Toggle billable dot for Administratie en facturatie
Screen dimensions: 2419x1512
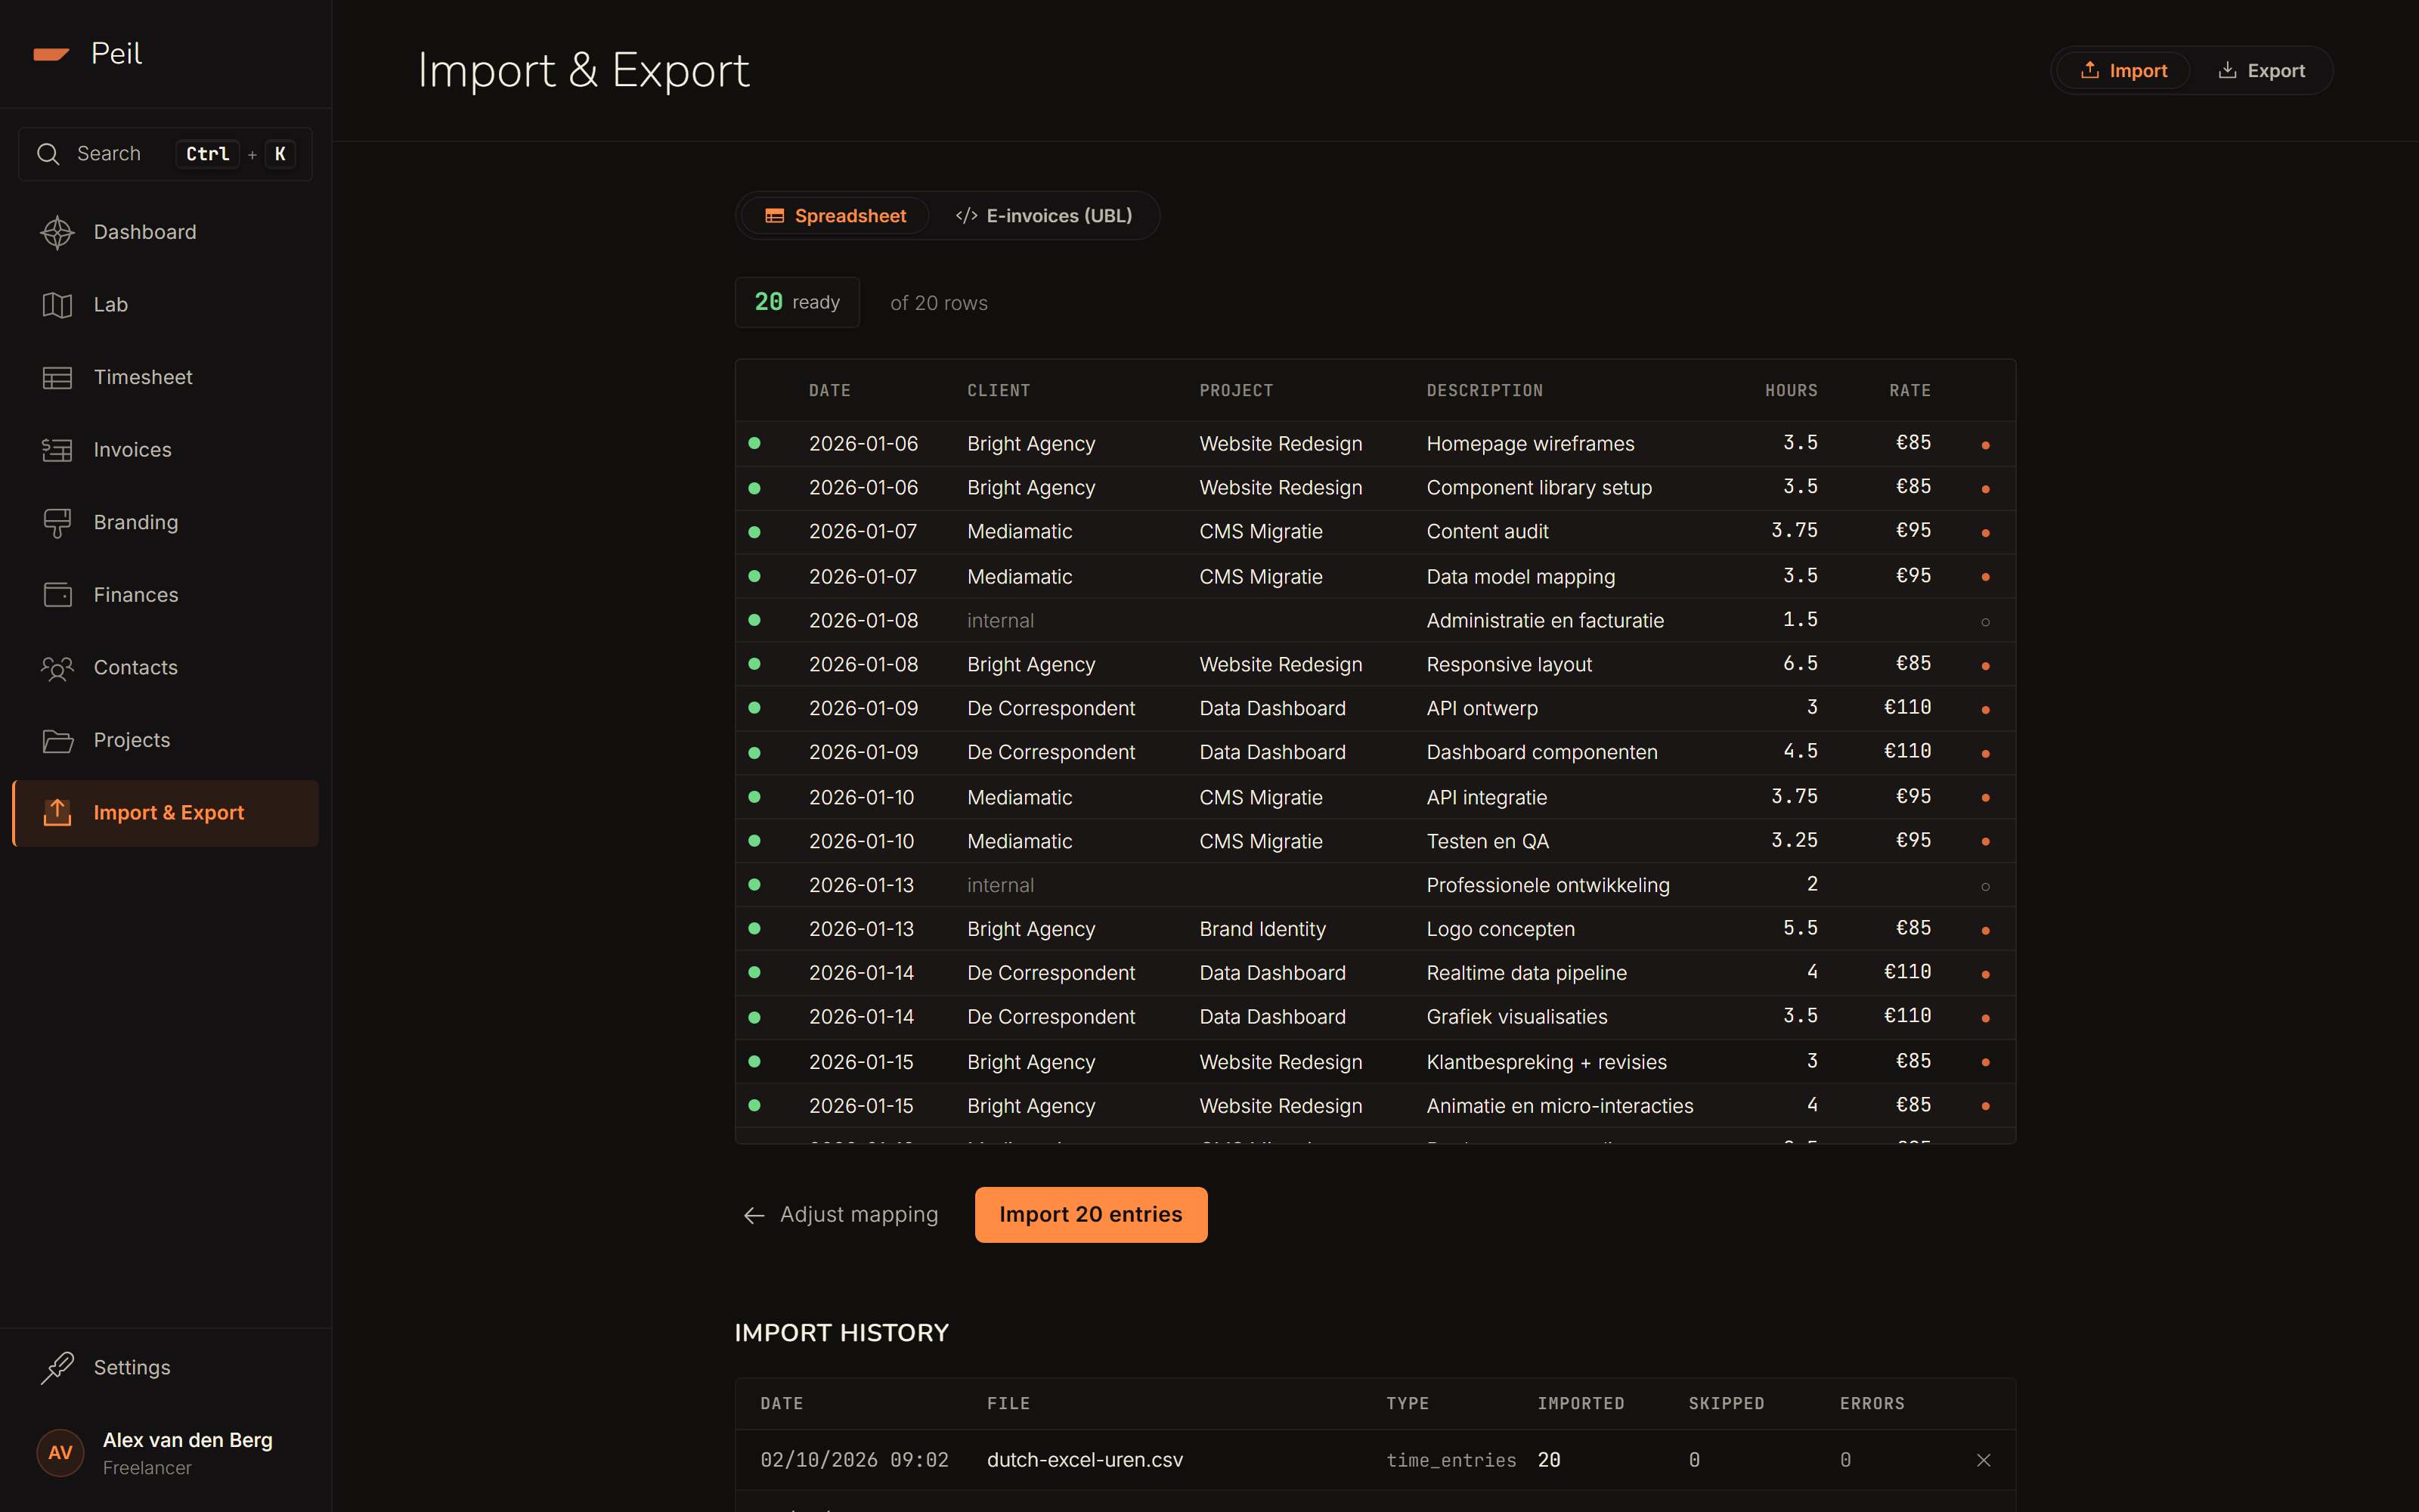click(1985, 622)
